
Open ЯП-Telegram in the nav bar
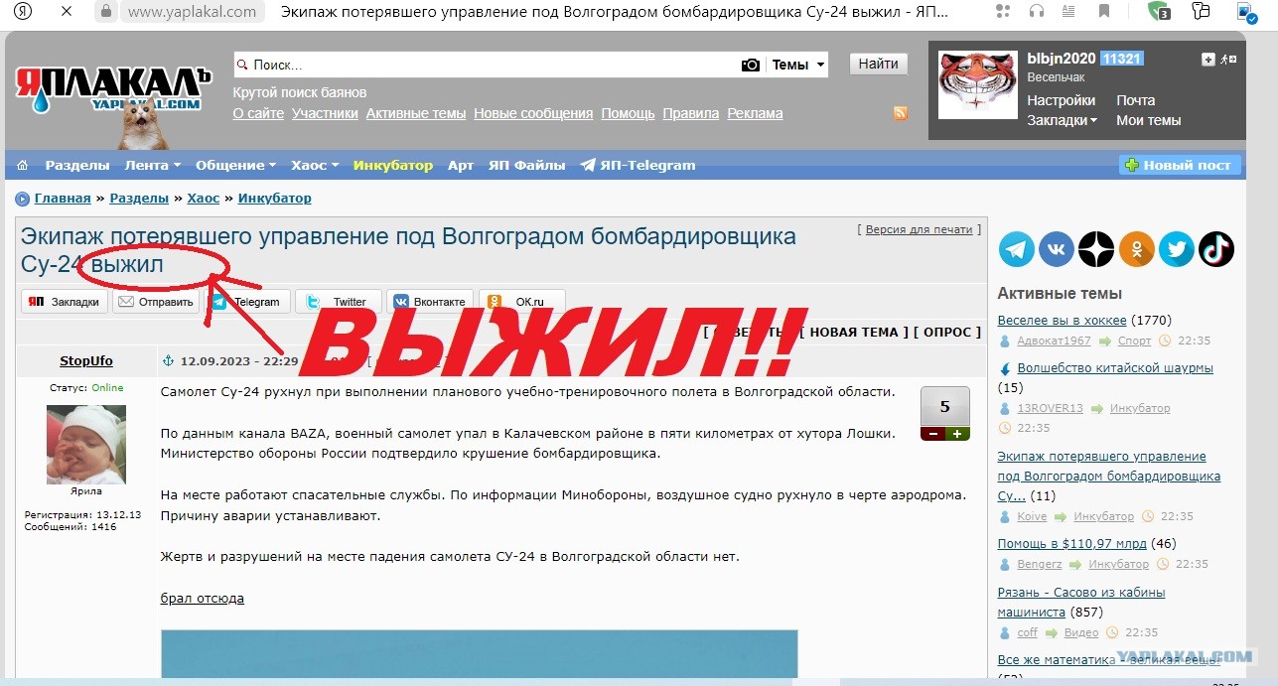tap(638, 165)
